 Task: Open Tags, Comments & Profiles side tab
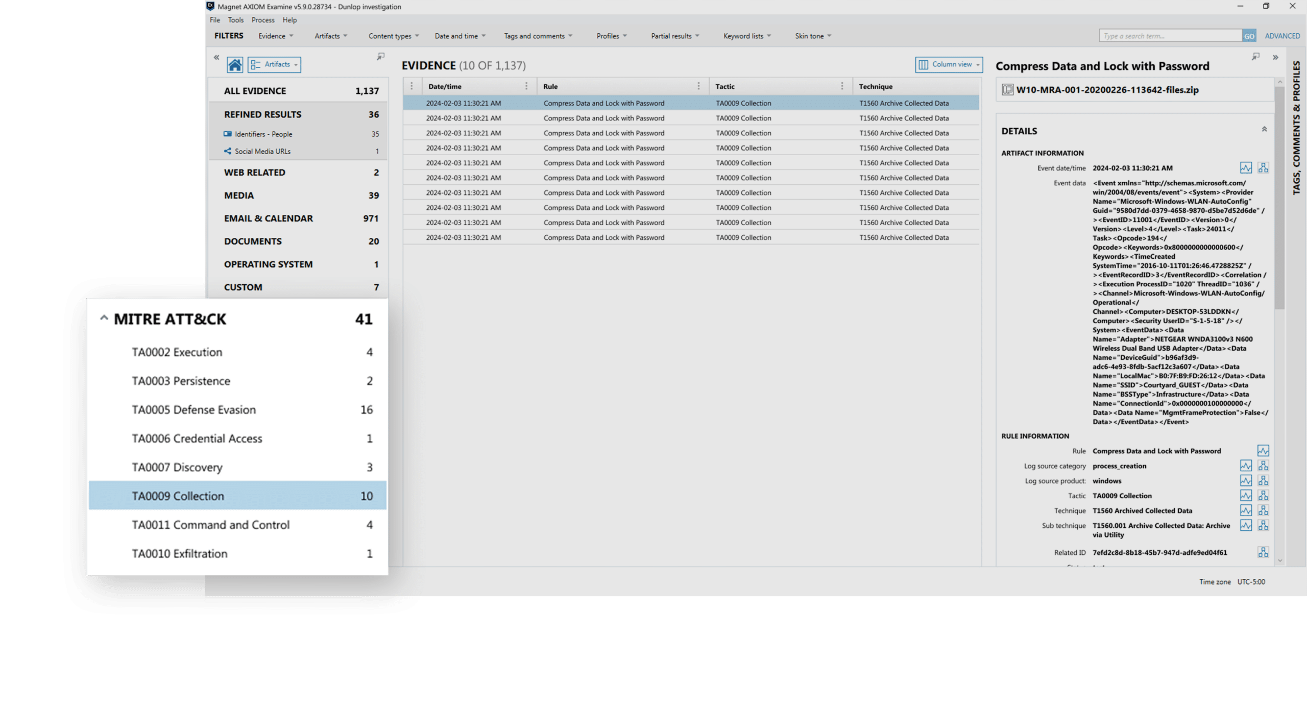(1296, 128)
